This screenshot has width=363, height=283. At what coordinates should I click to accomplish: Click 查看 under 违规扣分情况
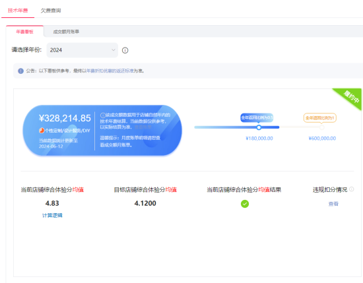click(x=333, y=204)
